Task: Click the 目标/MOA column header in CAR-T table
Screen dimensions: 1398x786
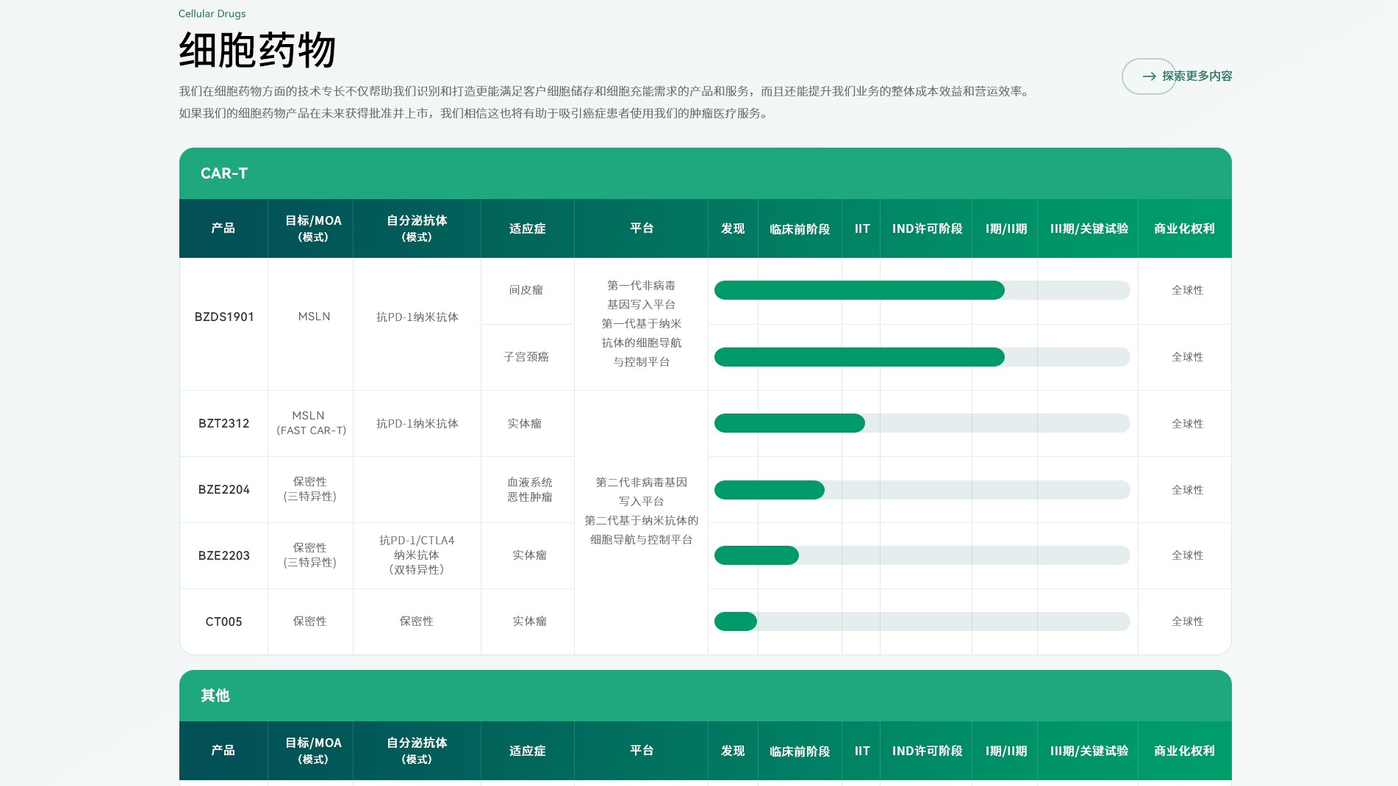Action: point(313,228)
